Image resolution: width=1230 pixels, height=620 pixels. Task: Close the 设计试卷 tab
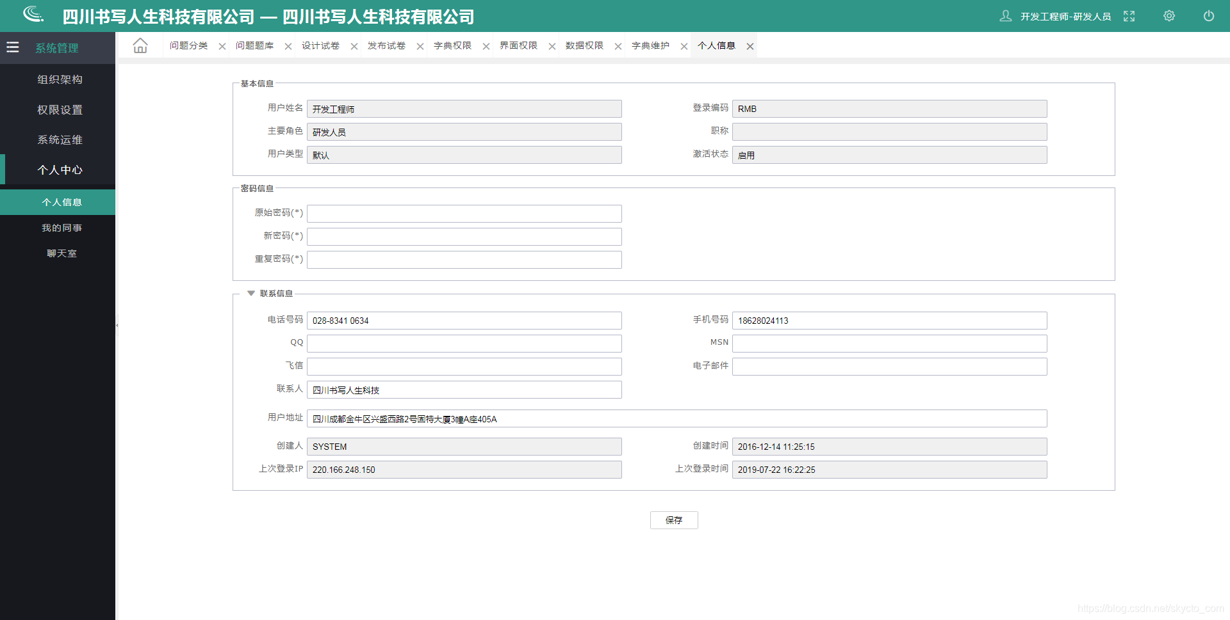tap(354, 46)
